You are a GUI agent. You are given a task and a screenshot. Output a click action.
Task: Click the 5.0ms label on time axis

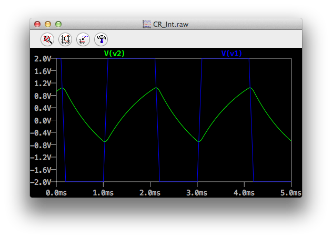291,193
